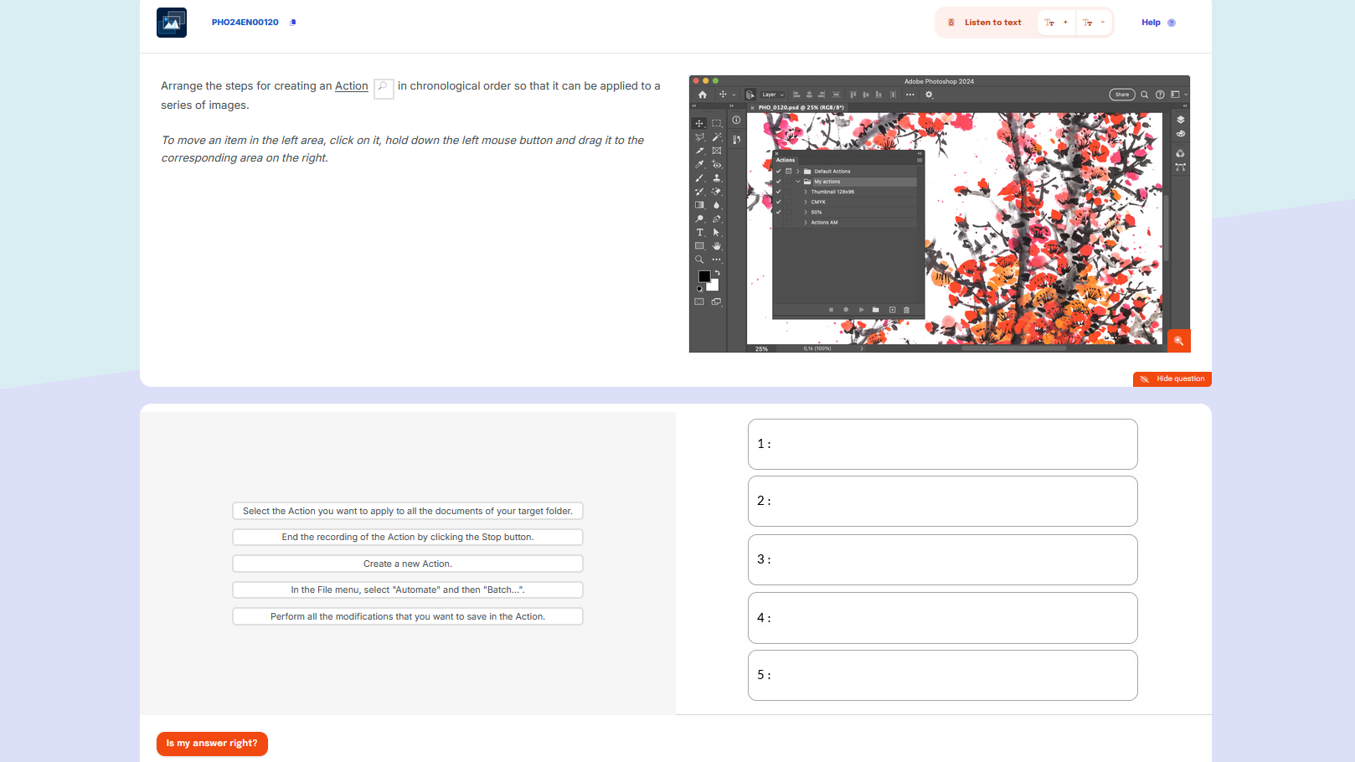
Task: Select the Path Selection arrow tool
Action: [x=717, y=233]
